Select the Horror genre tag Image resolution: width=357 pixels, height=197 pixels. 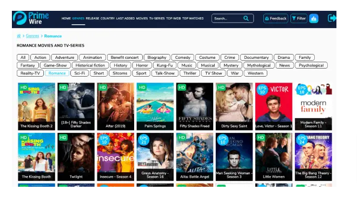coord(142,65)
